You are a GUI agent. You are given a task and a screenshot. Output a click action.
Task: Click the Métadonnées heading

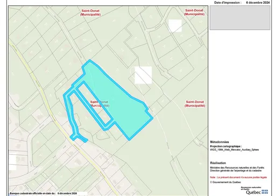[220, 142]
